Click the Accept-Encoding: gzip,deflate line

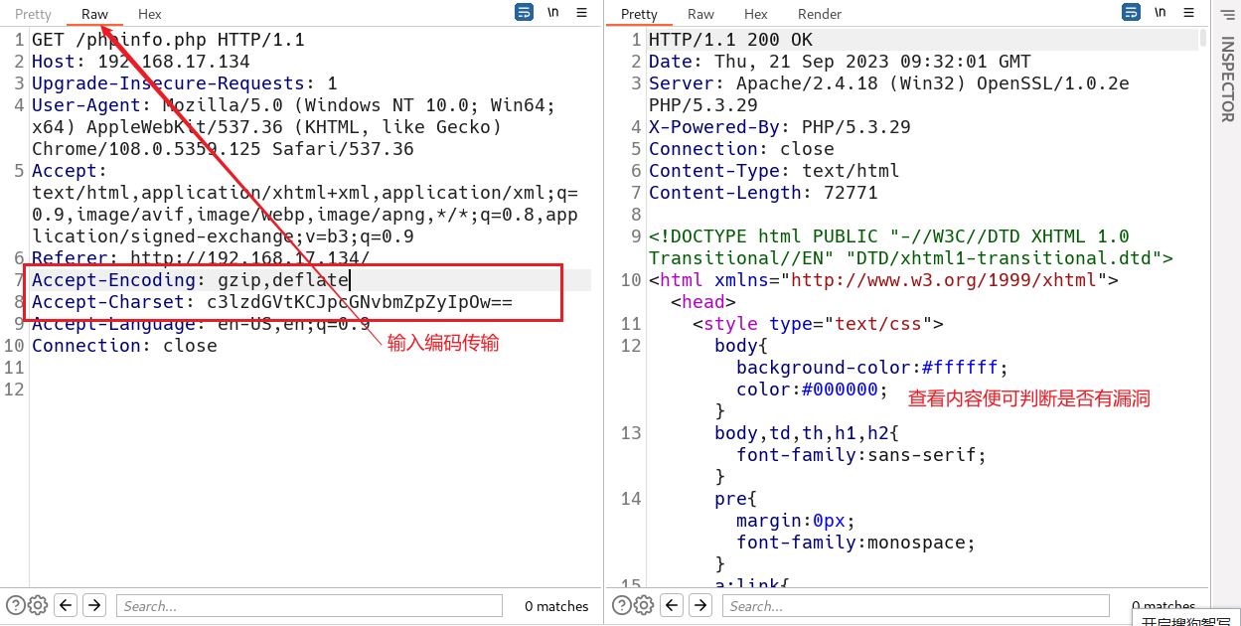[x=191, y=280]
